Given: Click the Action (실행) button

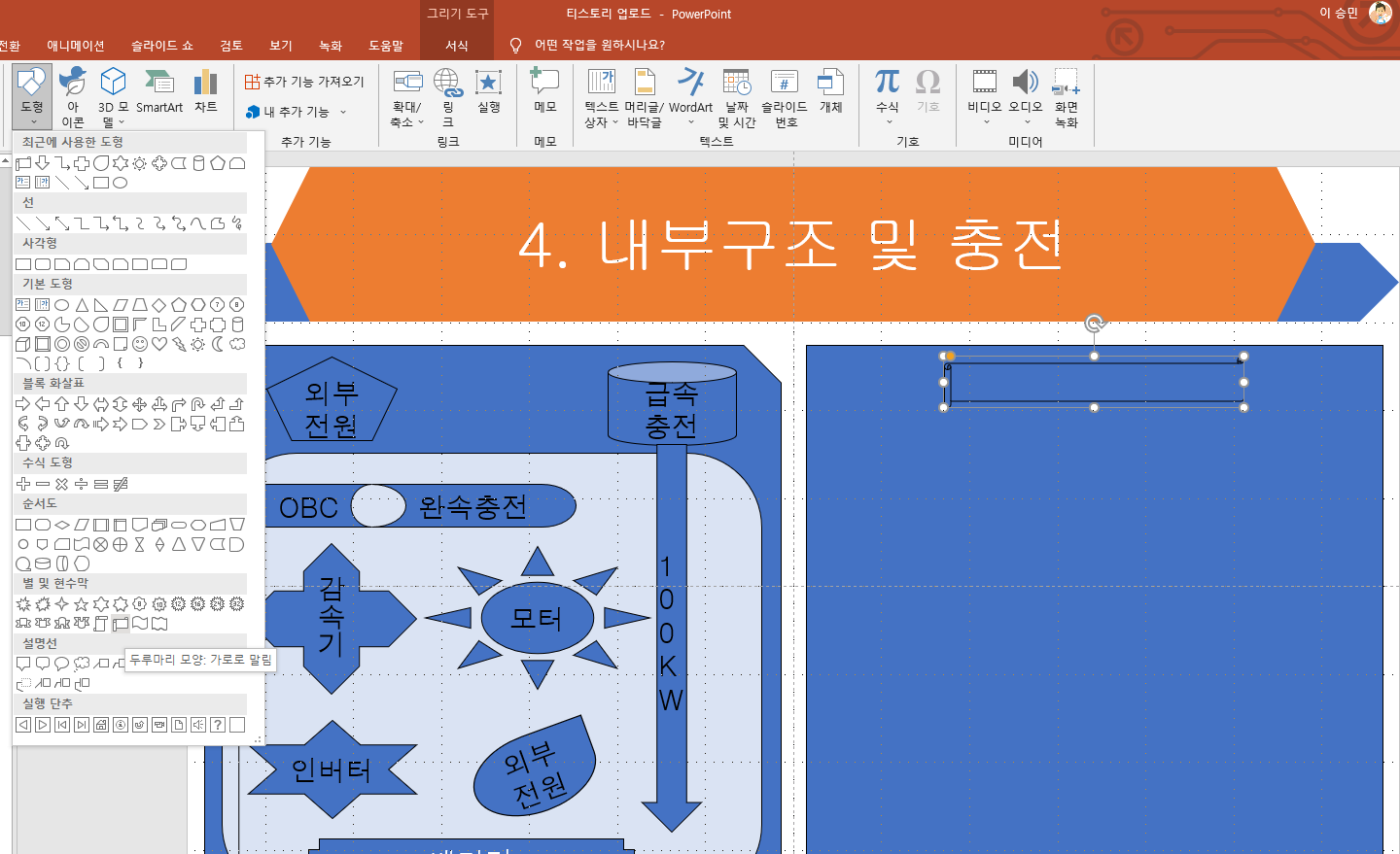Looking at the screenshot, I should tap(488, 92).
